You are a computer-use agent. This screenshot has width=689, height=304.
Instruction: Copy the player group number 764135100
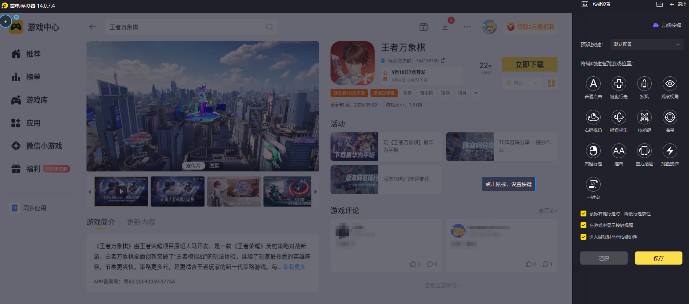pyautogui.click(x=443, y=61)
